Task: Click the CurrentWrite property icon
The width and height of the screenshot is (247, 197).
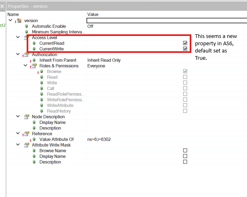Action: point(34,49)
